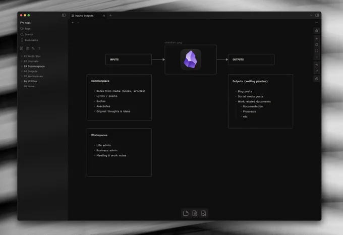
Task: Select the Inputs Outputs tab
Action: (87, 16)
